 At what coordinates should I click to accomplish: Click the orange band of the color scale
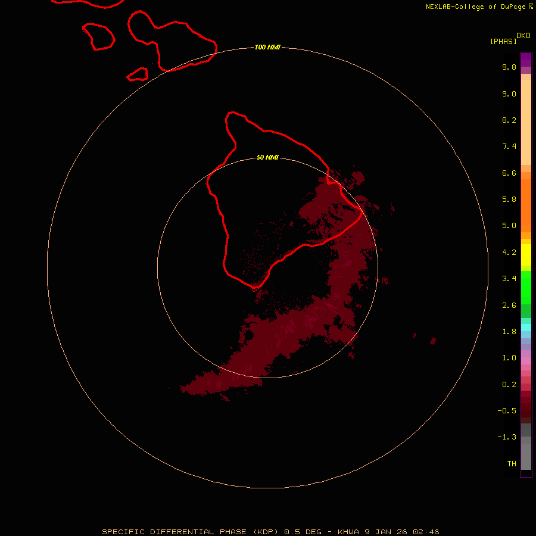526,205
